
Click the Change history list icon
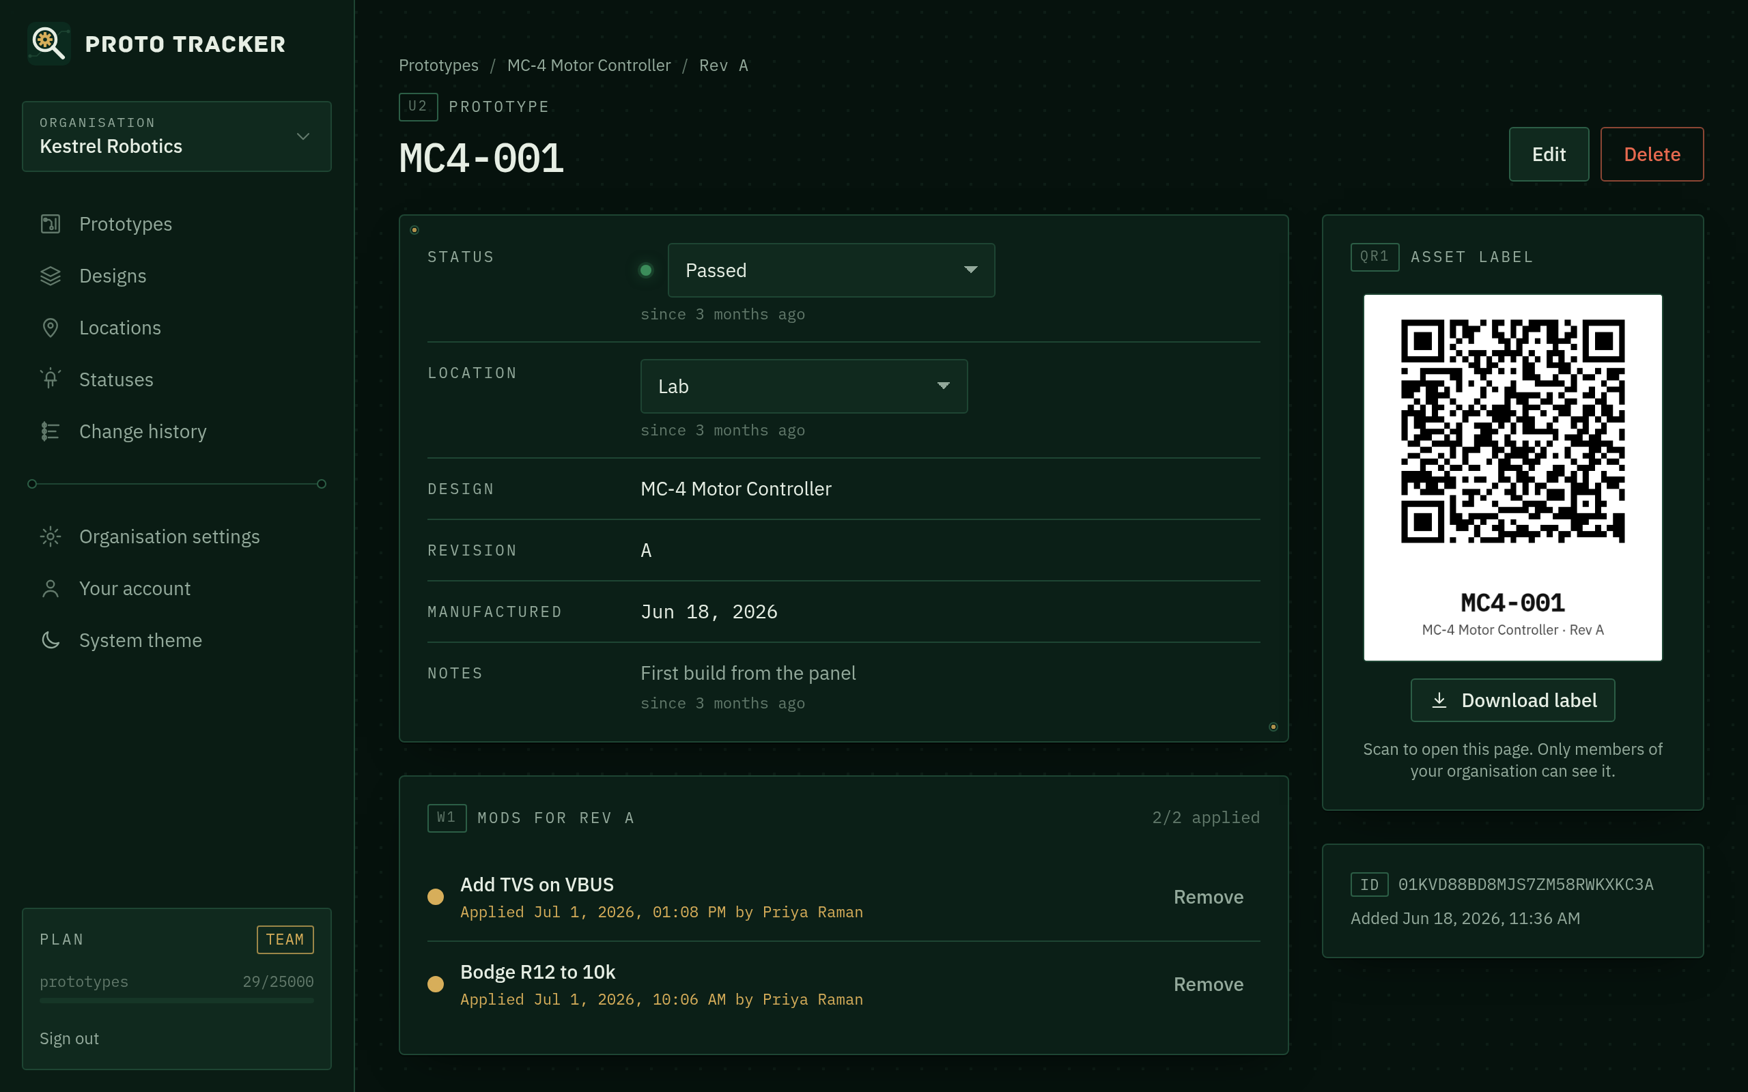tap(51, 431)
